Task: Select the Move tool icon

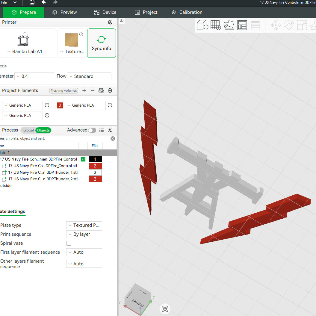Action: click(276, 25)
